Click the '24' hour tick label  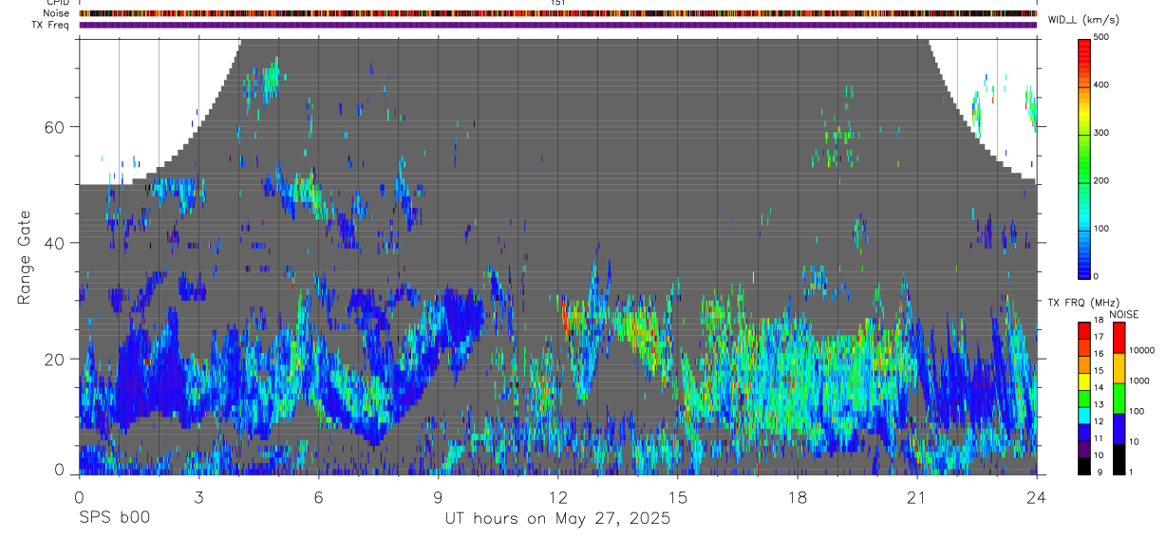pyautogui.click(x=1036, y=496)
